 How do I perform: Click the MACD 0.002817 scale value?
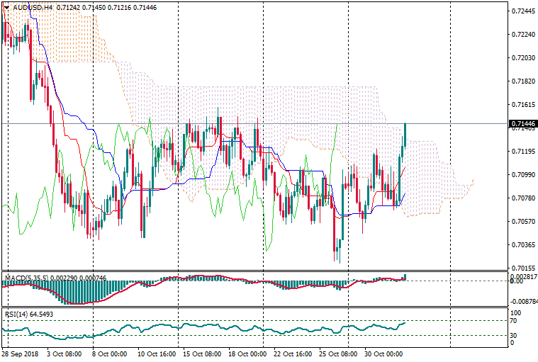pos(524,276)
